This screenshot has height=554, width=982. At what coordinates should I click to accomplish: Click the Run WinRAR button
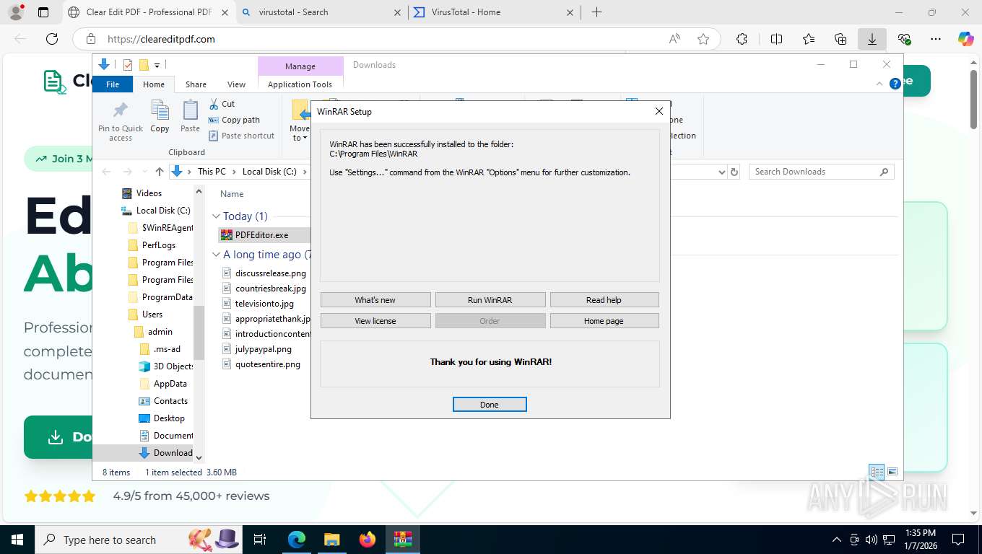click(x=490, y=300)
